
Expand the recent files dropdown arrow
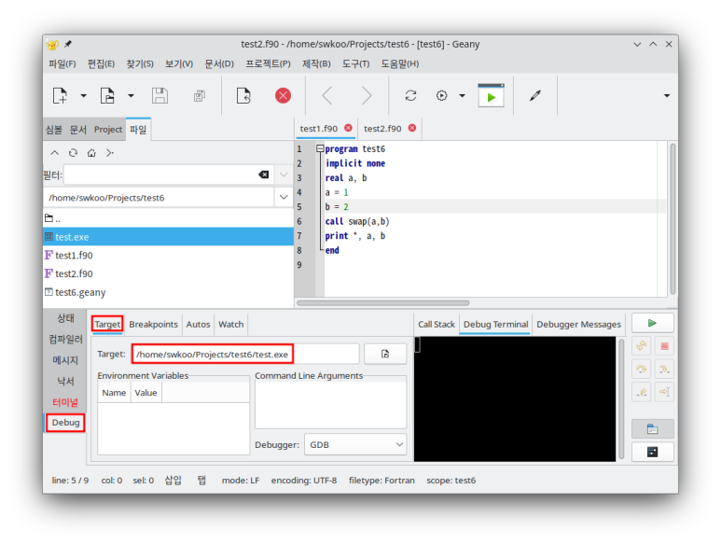(x=132, y=96)
